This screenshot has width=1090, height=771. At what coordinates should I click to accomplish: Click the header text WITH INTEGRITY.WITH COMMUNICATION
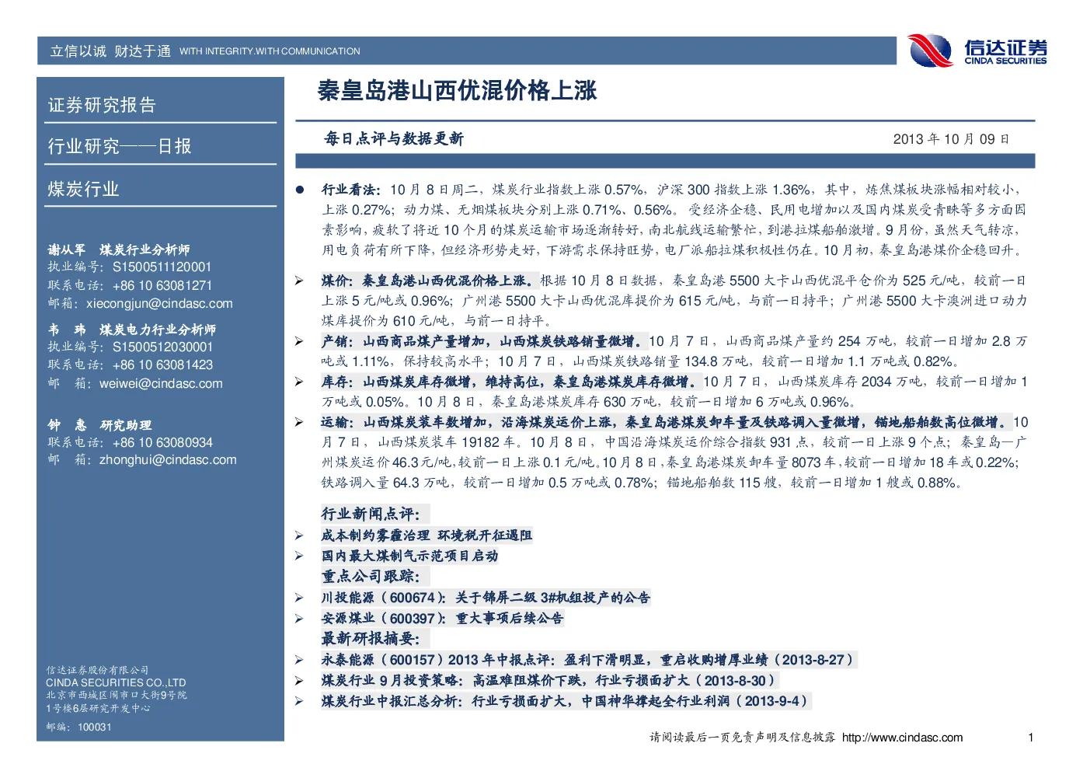270,51
